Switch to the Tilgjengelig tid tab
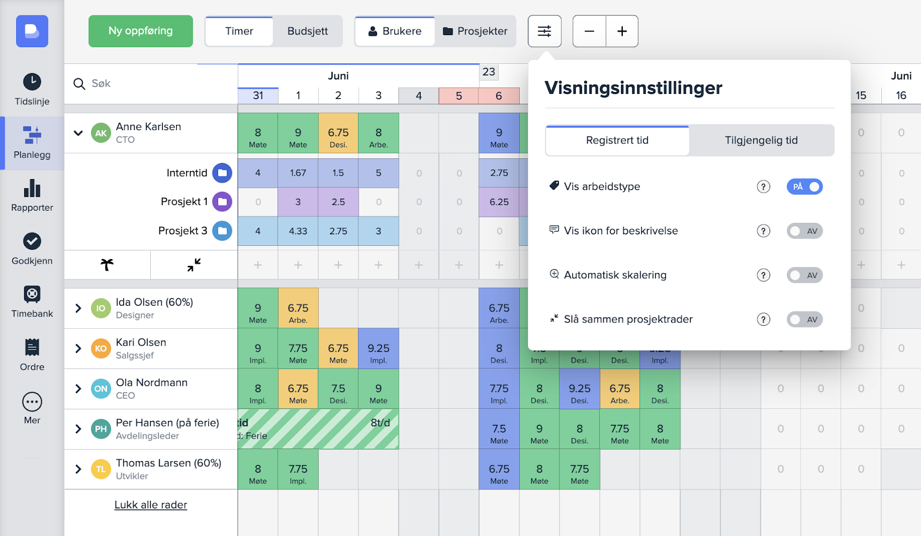This screenshot has width=921, height=536. click(x=761, y=140)
